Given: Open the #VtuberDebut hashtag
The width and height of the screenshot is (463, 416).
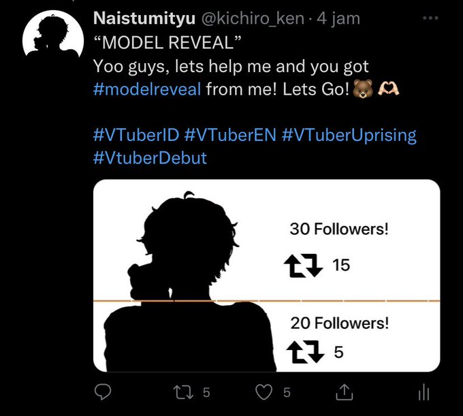Looking at the screenshot, I should point(150,158).
